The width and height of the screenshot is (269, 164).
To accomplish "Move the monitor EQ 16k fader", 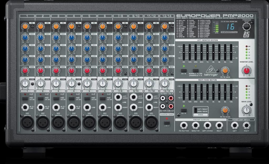I will (231, 52).
